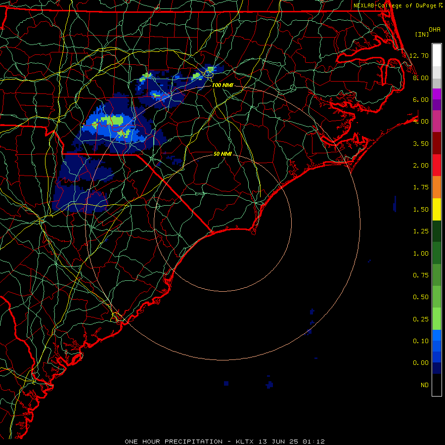Select the "0.25" legend label
This screenshot has height=445, width=445.
point(421,319)
